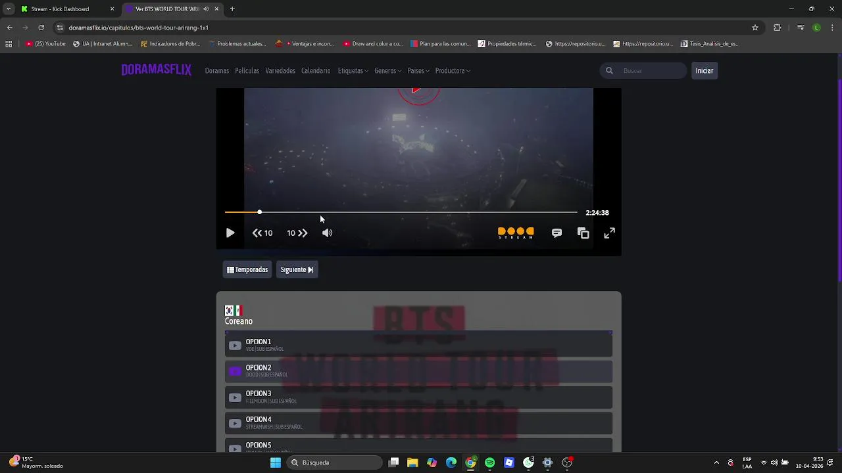The image size is (842, 473).
Task: Click the Iniciar login button
Action: pyautogui.click(x=705, y=70)
